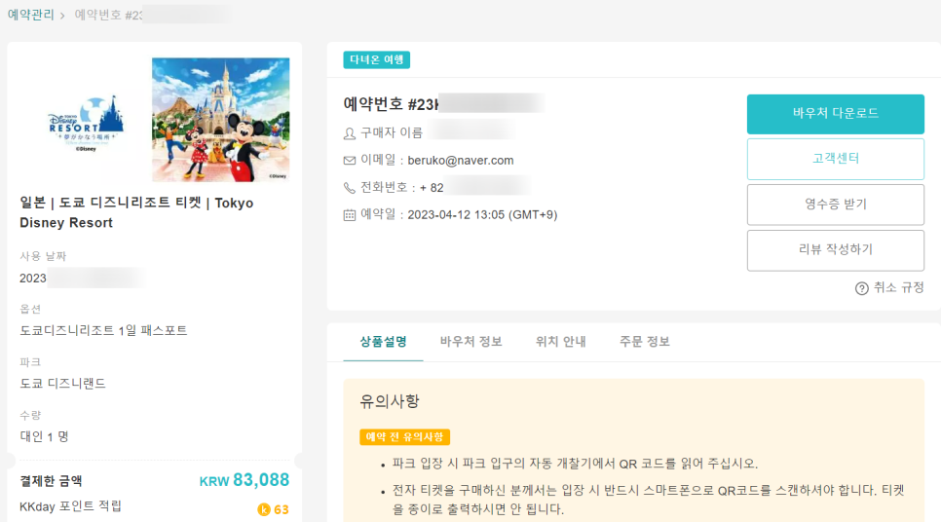Screen dimensions: 941x522
Task: Click the park value 도쿄 디즈니랜드
Action: [62, 384]
